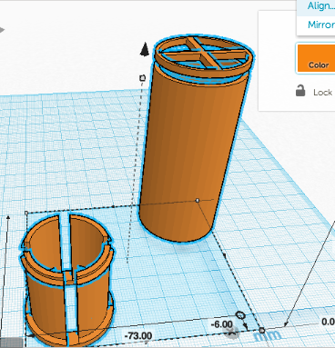Select the bottom-right corner resize handle
Viewport: 335px width, 348px height.
tap(262, 330)
